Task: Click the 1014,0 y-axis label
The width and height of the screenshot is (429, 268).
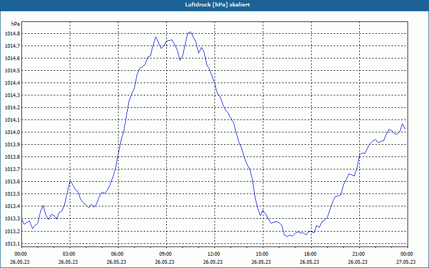Action: tap(12, 132)
